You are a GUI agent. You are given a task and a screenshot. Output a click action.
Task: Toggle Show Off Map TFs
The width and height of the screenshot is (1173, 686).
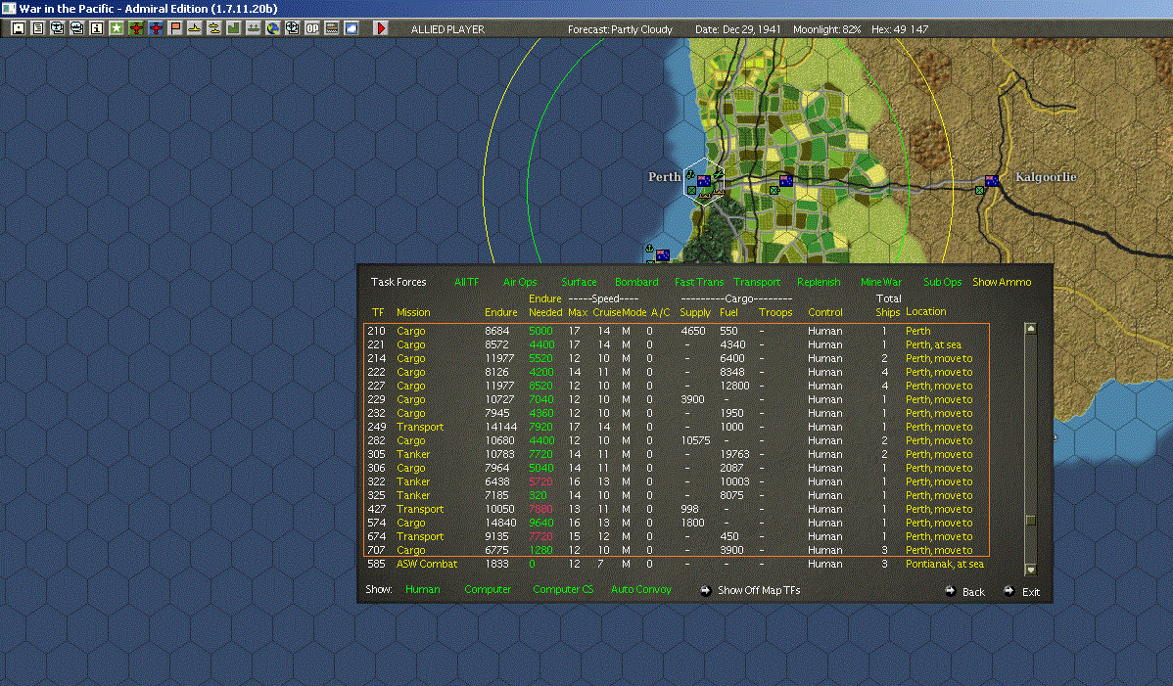point(750,590)
